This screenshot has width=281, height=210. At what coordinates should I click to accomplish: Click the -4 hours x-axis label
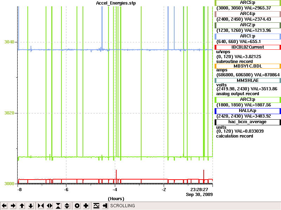click(x=115, y=189)
